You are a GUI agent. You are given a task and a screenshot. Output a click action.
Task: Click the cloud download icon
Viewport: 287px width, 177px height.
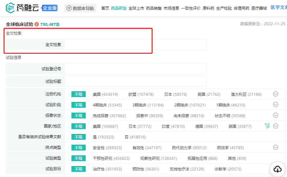point(278,169)
